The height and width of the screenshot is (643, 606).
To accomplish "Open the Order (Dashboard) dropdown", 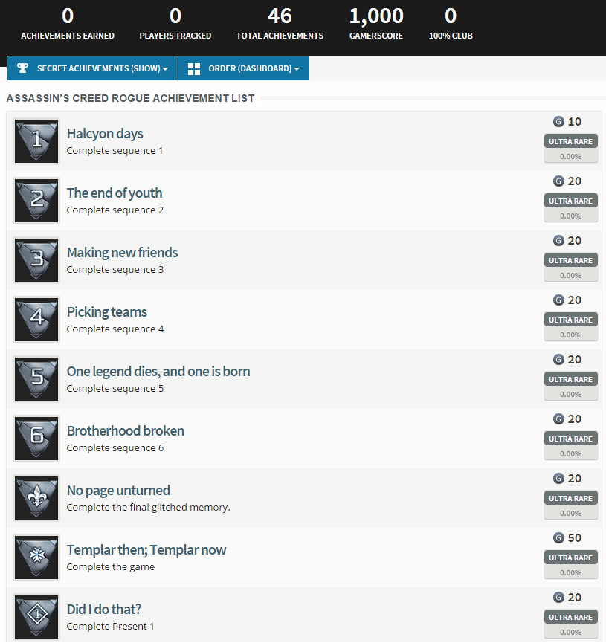I will [x=244, y=68].
